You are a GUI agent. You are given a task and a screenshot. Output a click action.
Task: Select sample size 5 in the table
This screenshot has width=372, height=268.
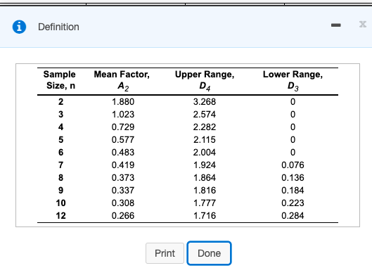coord(60,139)
